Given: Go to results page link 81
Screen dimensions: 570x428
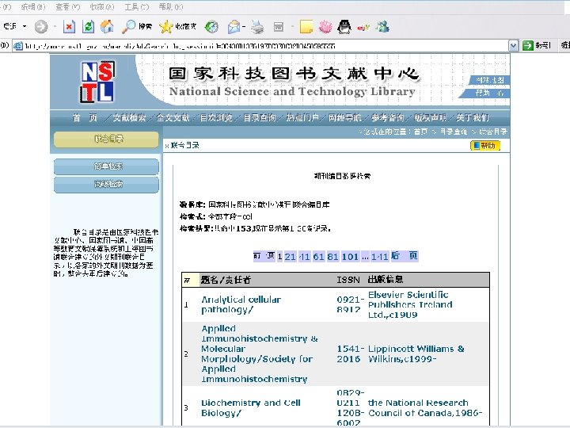Looking at the screenshot, I should point(332,257).
